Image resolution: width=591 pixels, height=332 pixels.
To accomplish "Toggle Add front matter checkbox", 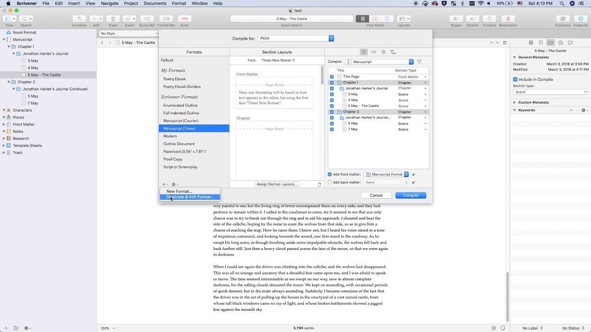I will click(x=330, y=174).
